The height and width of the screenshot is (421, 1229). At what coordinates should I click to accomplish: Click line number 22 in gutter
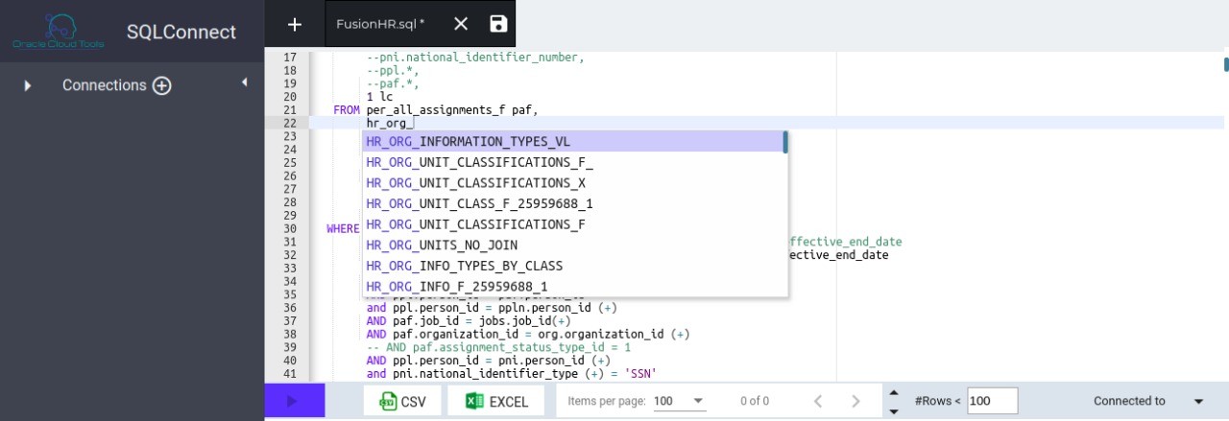(290, 123)
